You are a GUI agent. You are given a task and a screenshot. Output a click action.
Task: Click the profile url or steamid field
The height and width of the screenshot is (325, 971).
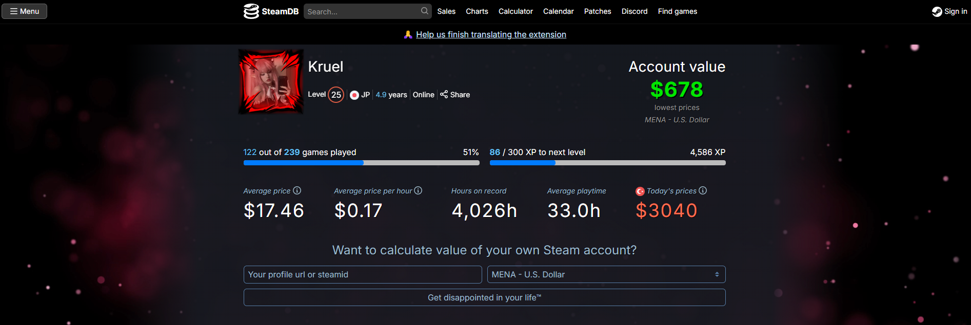[x=363, y=274]
